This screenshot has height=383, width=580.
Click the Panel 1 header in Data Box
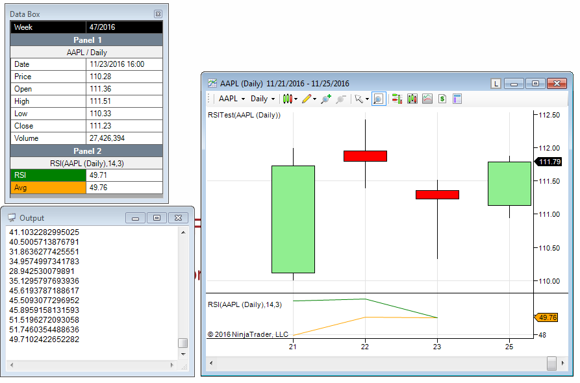(x=86, y=40)
